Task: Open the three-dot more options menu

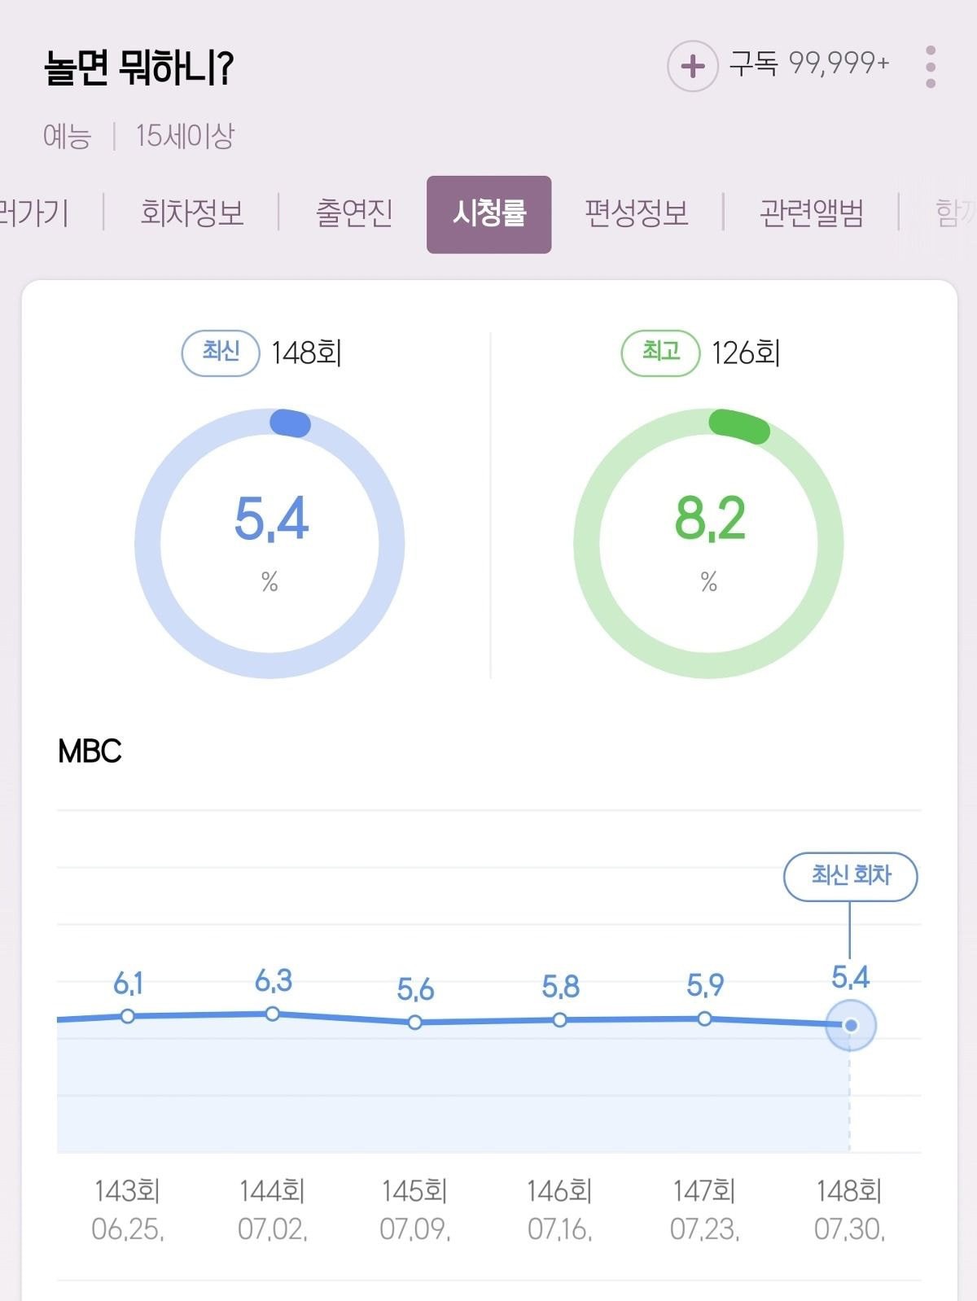Action: pos(931,67)
